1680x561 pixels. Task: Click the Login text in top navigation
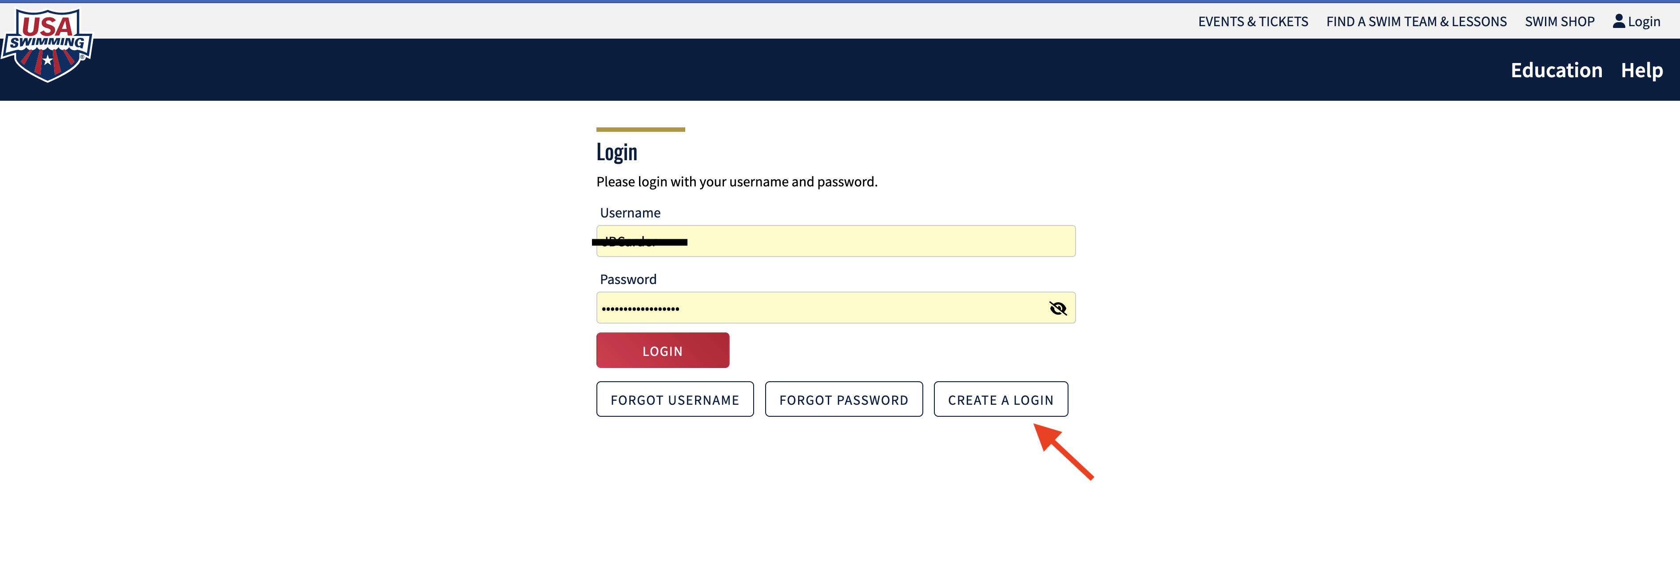pyautogui.click(x=1644, y=21)
